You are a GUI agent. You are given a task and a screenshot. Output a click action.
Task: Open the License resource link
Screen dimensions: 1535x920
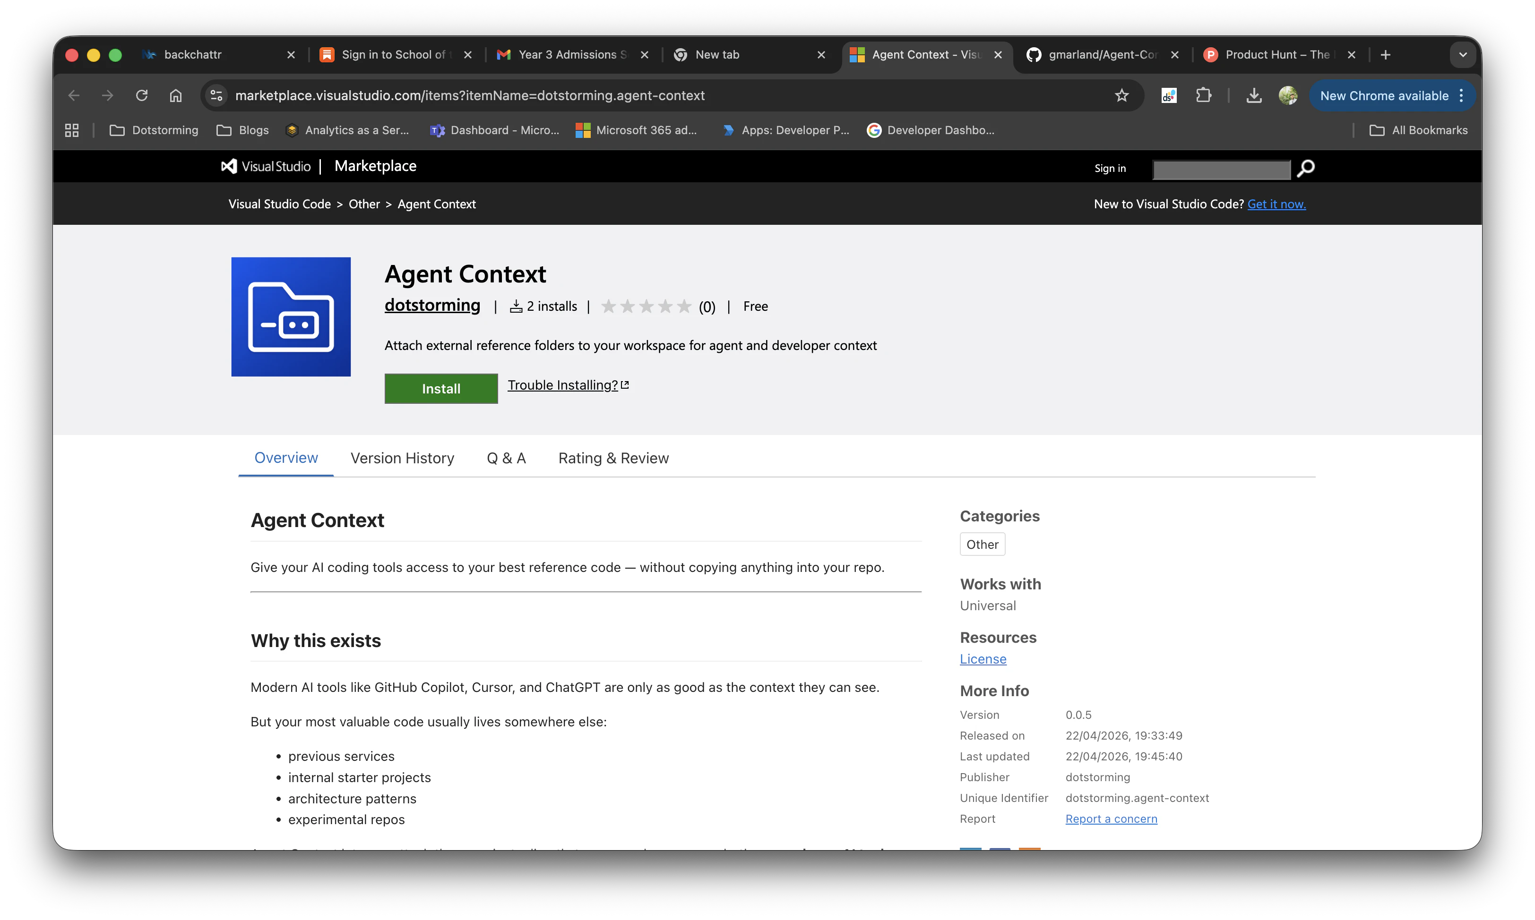tap(983, 659)
